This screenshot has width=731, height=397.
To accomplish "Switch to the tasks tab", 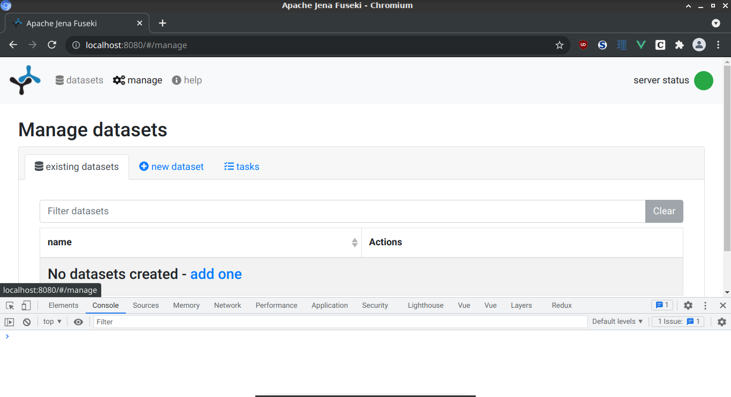I will coord(241,167).
